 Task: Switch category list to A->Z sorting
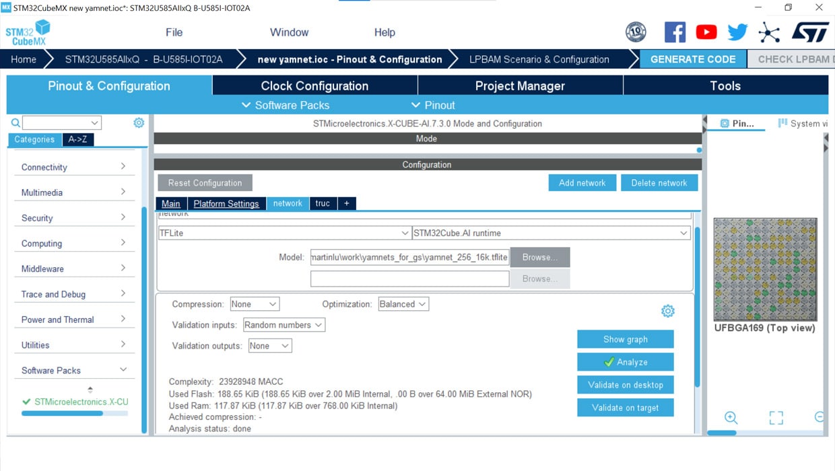77,139
